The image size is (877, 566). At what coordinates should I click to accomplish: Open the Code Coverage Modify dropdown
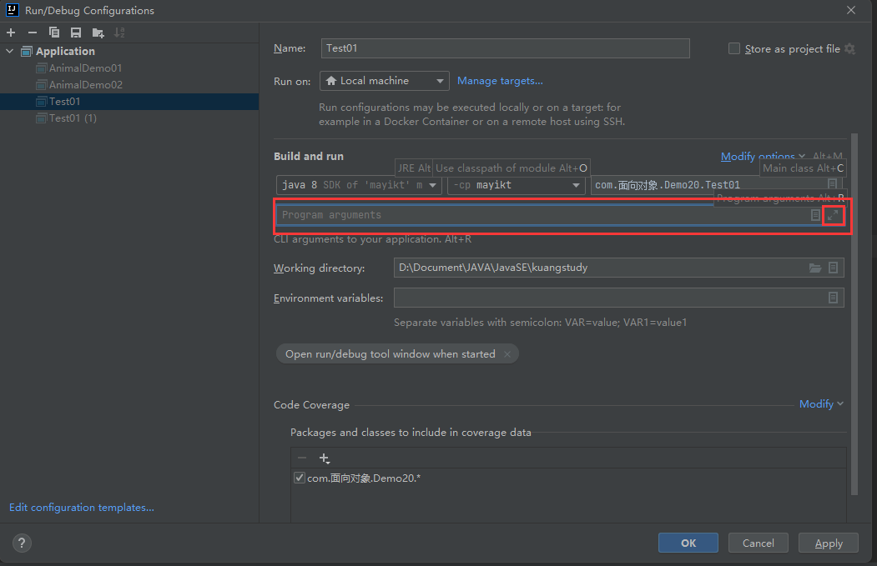click(x=821, y=404)
